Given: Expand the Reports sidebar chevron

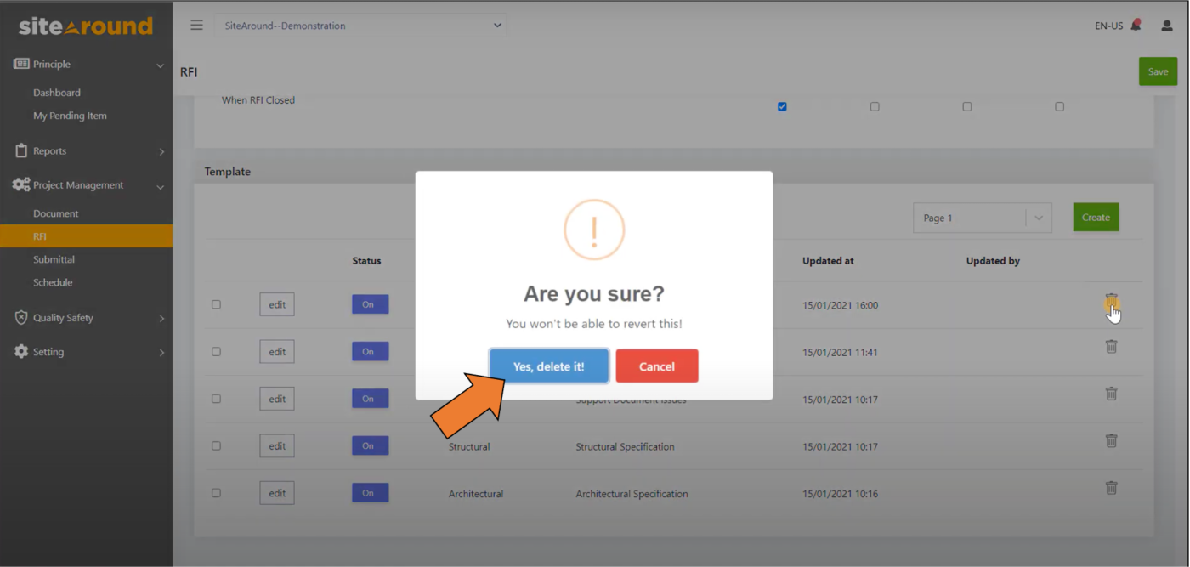Looking at the screenshot, I should (x=161, y=150).
